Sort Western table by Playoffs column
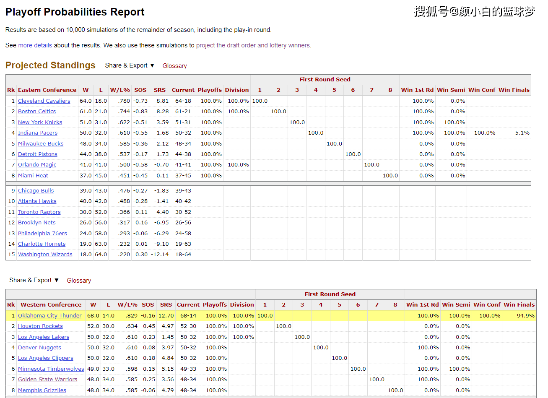Image resolution: width=548 pixels, height=398 pixels. [215, 305]
